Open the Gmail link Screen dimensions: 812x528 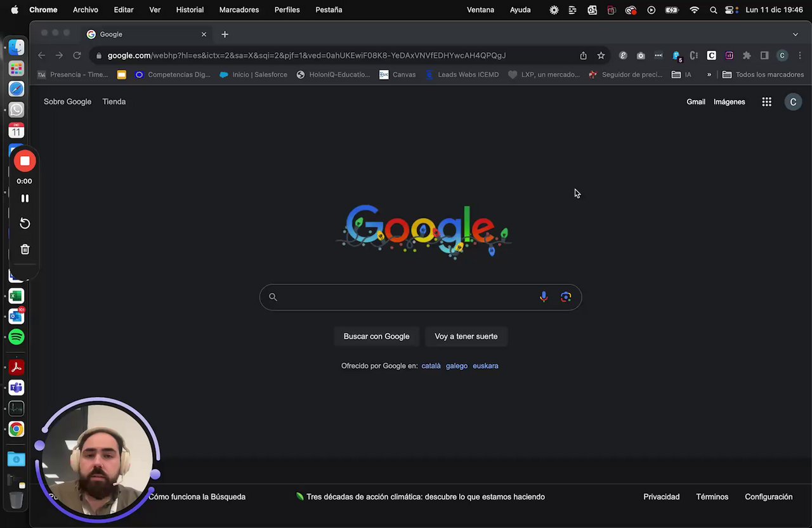coord(696,102)
